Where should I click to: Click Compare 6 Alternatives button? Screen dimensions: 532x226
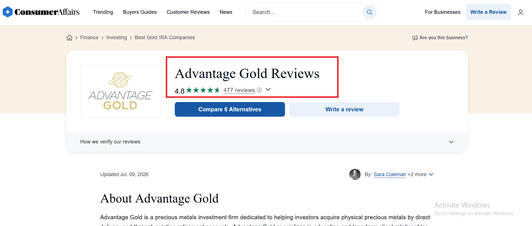(230, 109)
